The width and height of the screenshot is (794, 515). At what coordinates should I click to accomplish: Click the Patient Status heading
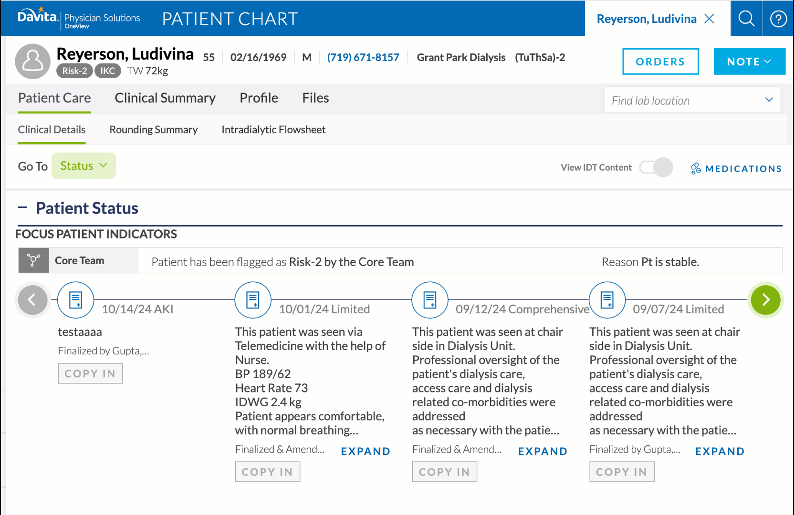pyautogui.click(x=87, y=208)
